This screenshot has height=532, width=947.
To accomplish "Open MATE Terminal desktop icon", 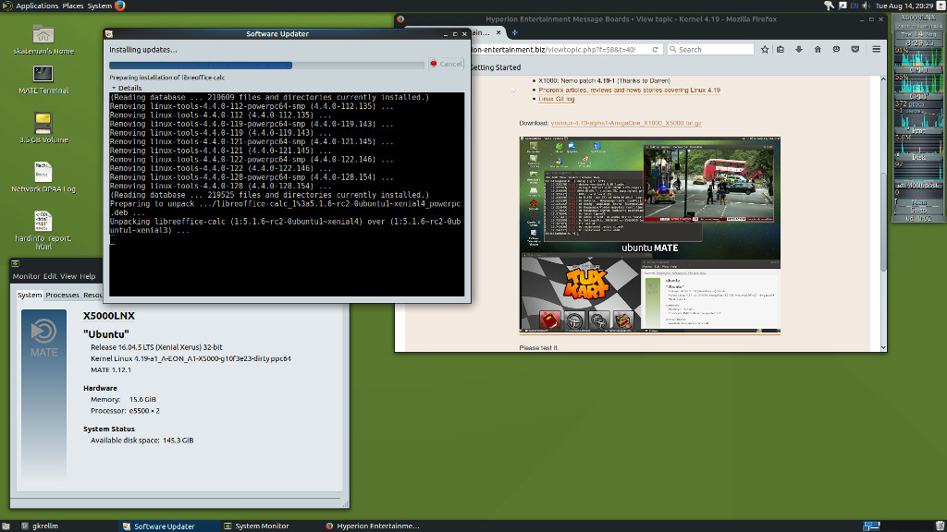I will [43, 79].
